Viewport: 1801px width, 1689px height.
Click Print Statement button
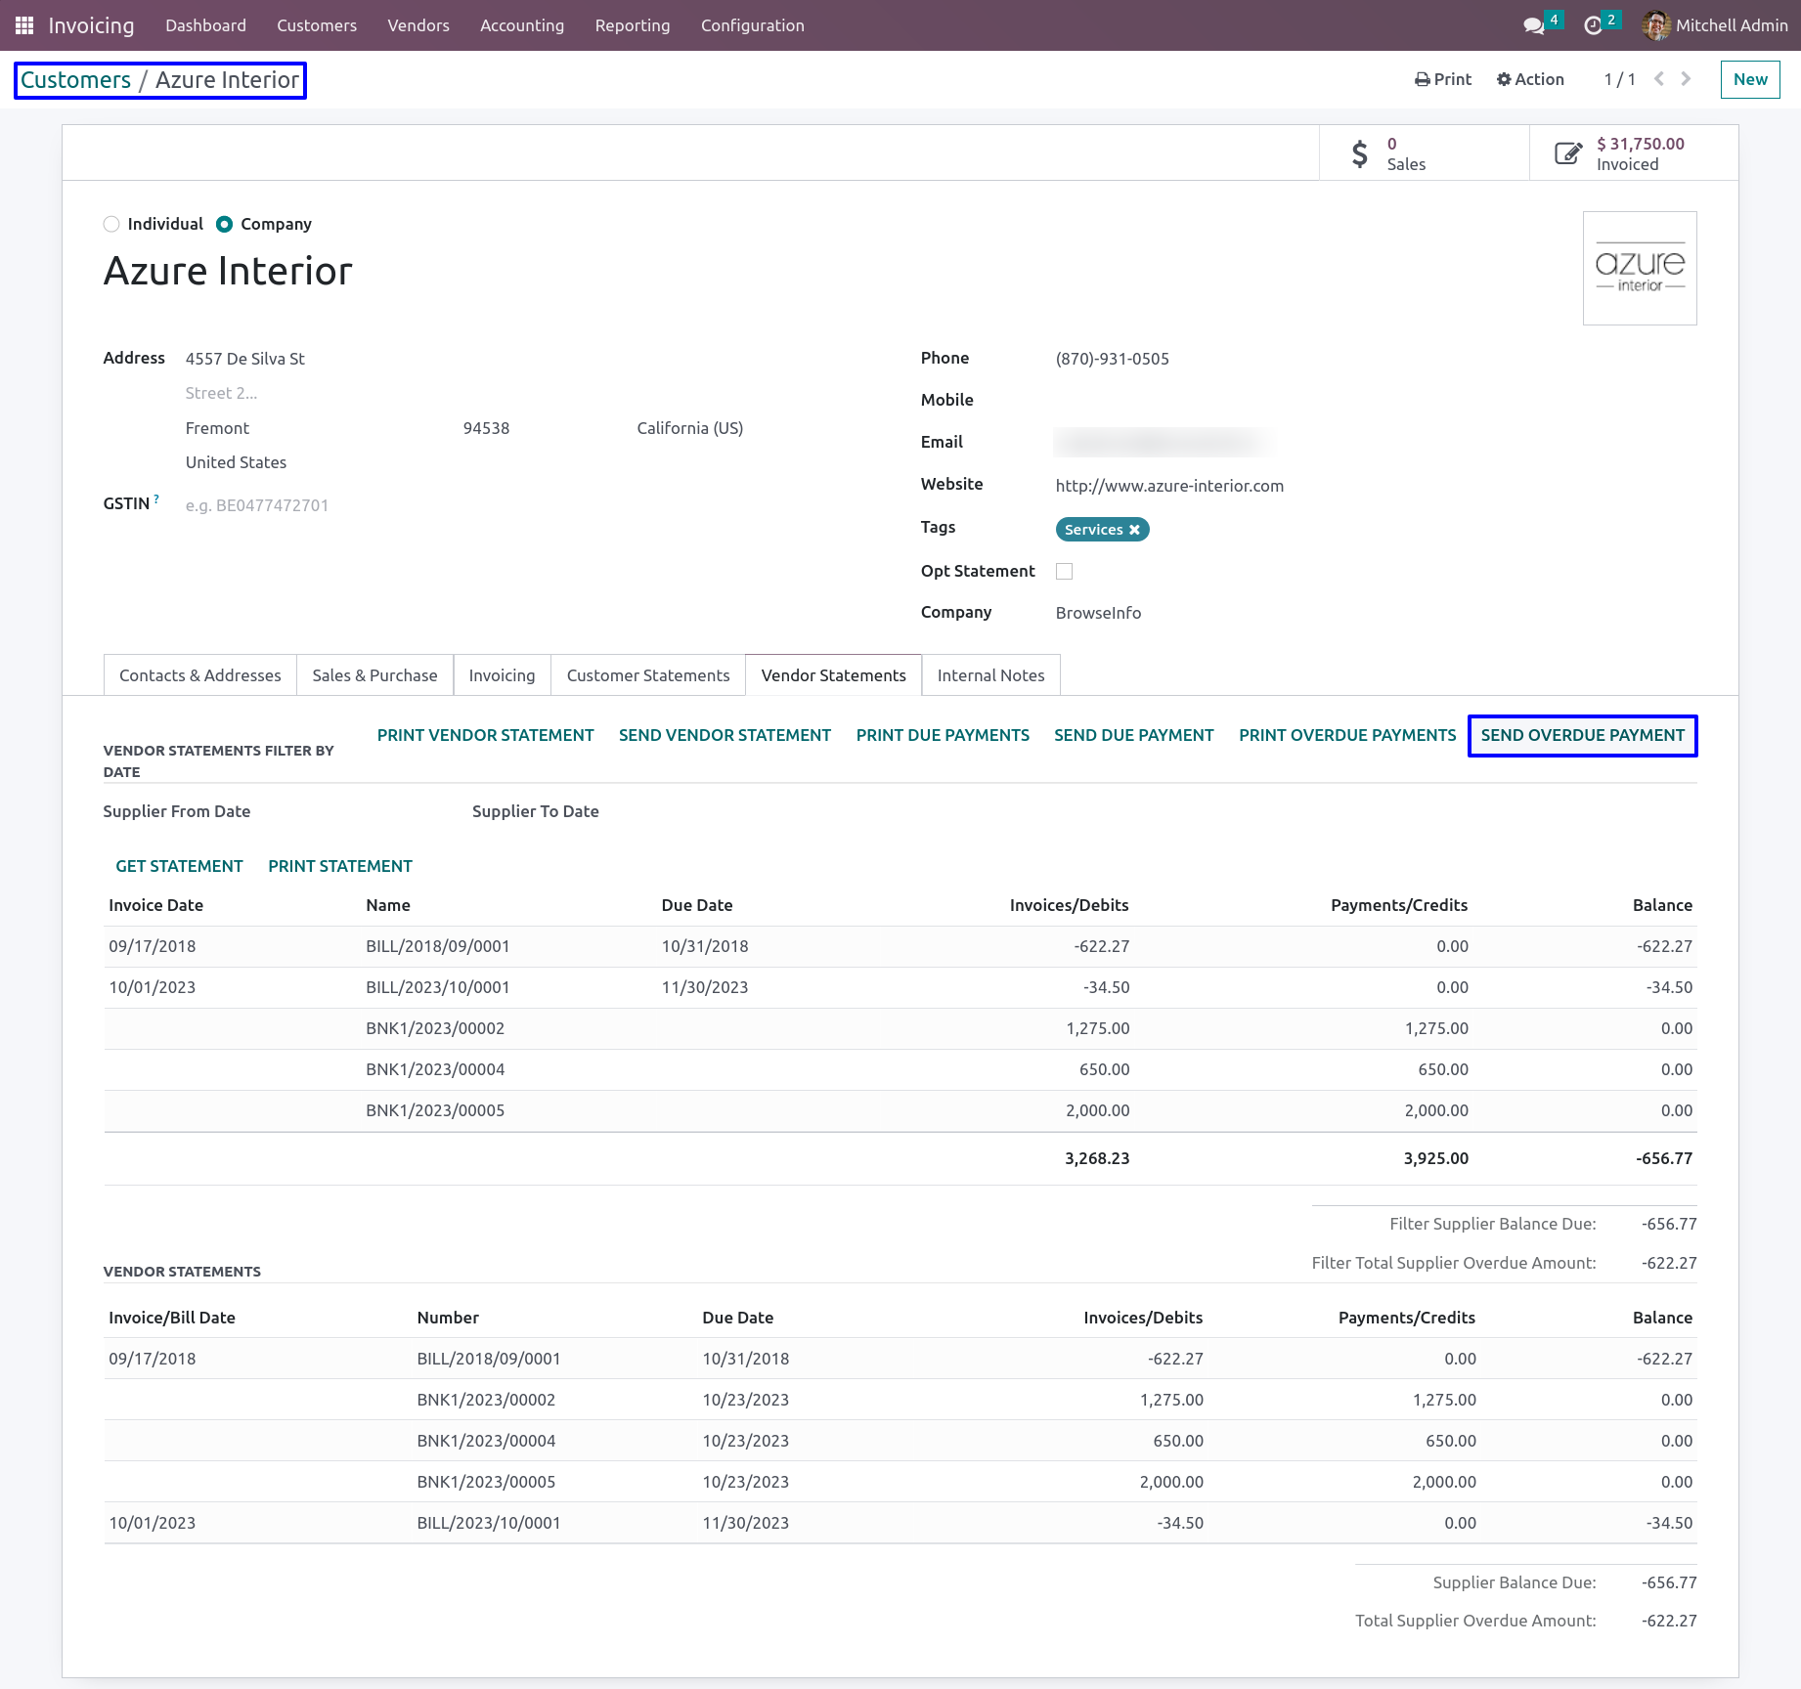(x=340, y=866)
